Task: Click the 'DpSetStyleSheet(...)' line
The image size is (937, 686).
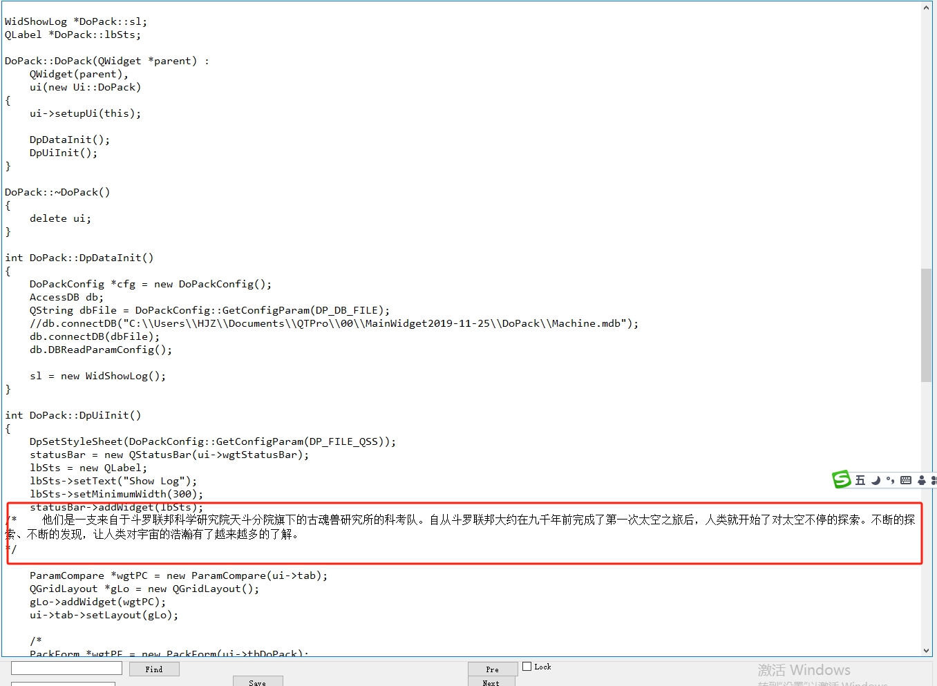Action: 213,441
